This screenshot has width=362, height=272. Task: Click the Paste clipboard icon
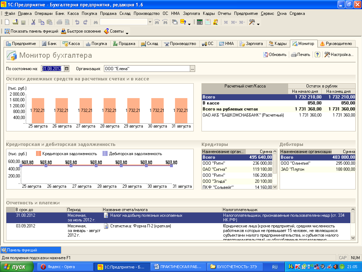click(49, 22)
